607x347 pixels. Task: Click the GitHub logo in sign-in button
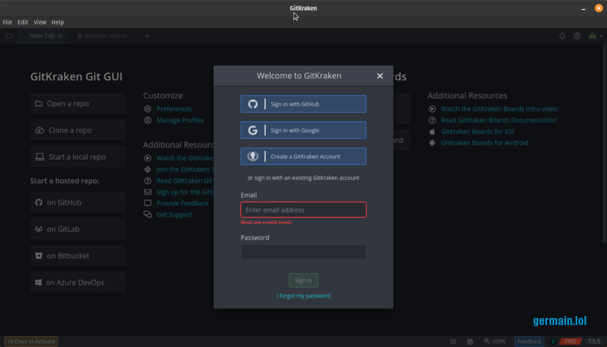click(253, 104)
